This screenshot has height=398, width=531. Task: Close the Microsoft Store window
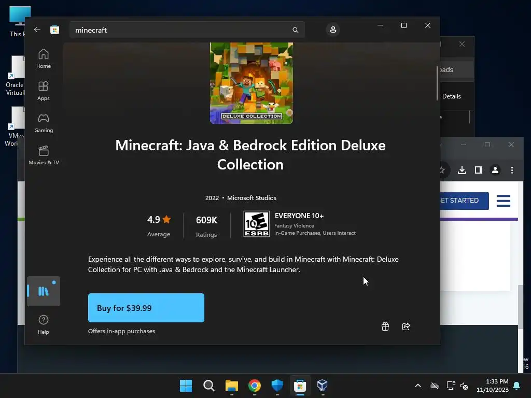coord(428,25)
